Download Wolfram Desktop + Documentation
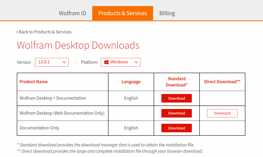This screenshot has height=157, width=263. coord(176,98)
